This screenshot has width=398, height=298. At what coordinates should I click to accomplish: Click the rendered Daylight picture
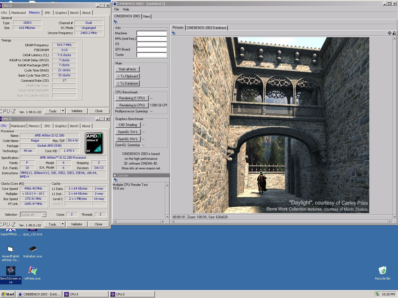tap(281, 125)
